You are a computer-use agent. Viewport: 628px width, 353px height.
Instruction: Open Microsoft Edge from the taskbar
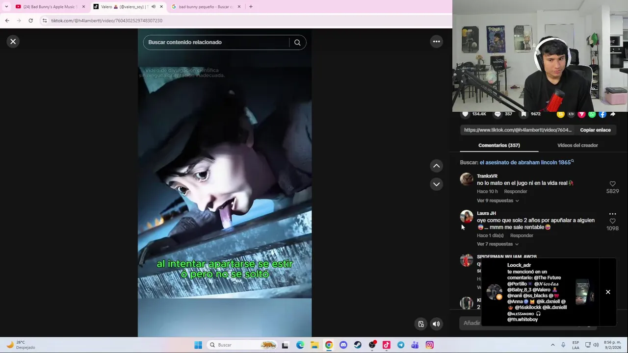300,345
